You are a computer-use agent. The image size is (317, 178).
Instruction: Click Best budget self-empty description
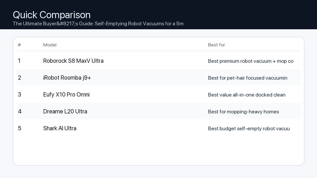point(249,129)
